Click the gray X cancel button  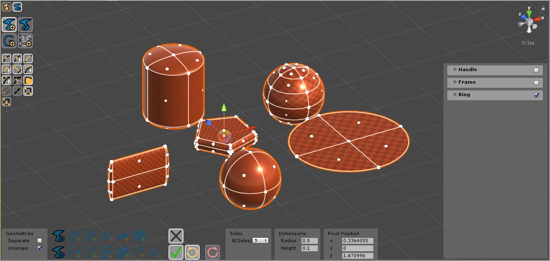coord(176,236)
